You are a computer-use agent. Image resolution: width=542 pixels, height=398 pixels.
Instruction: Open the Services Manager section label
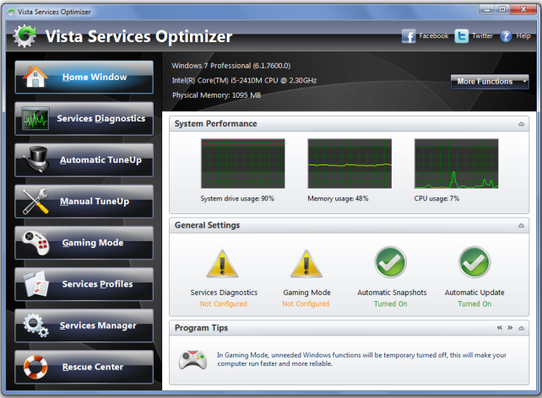click(x=98, y=325)
